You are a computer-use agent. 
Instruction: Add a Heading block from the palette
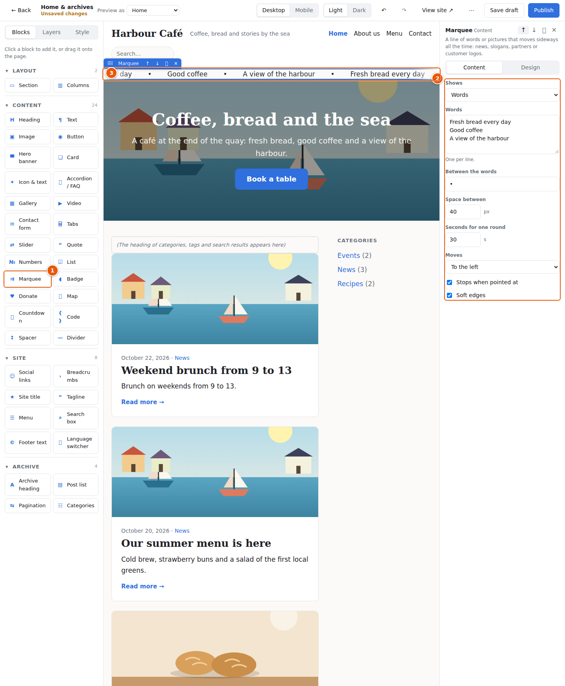(x=28, y=120)
